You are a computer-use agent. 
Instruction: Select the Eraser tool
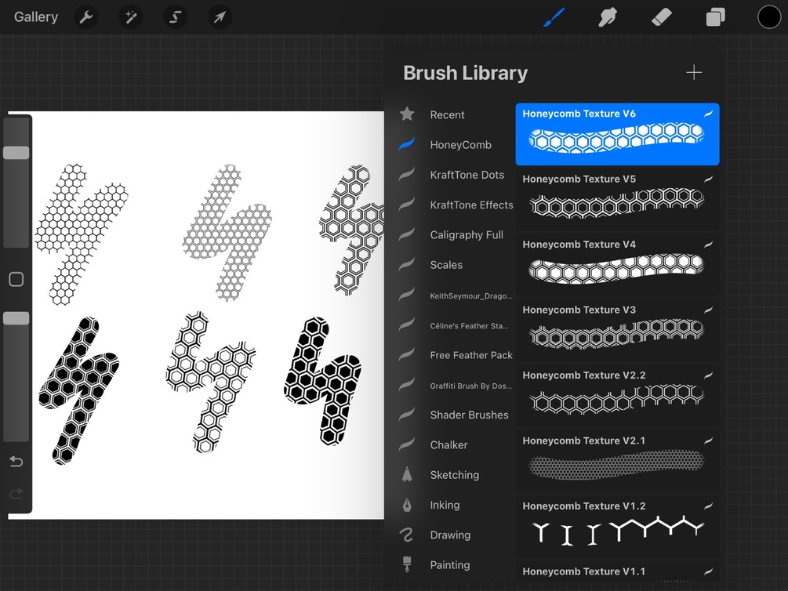[x=661, y=17]
